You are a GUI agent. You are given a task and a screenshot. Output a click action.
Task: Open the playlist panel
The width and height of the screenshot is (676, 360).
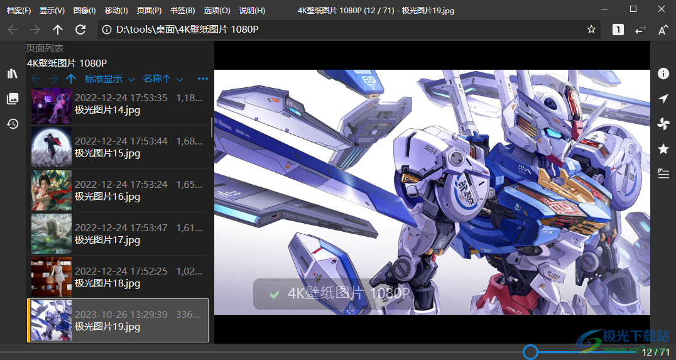[663, 174]
